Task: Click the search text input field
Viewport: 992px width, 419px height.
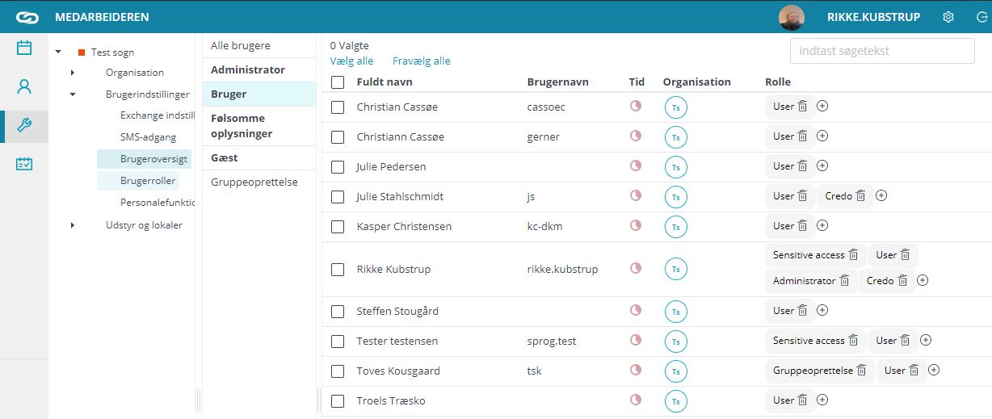Action: [x=882, y=50]
